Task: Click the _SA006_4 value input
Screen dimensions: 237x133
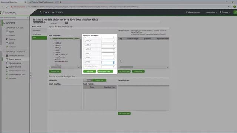Action: click(108, 45)
